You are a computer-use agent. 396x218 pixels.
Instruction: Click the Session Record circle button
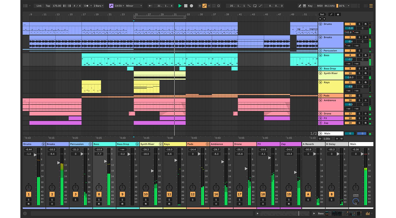pyautogui.click(x=219, y=6)
